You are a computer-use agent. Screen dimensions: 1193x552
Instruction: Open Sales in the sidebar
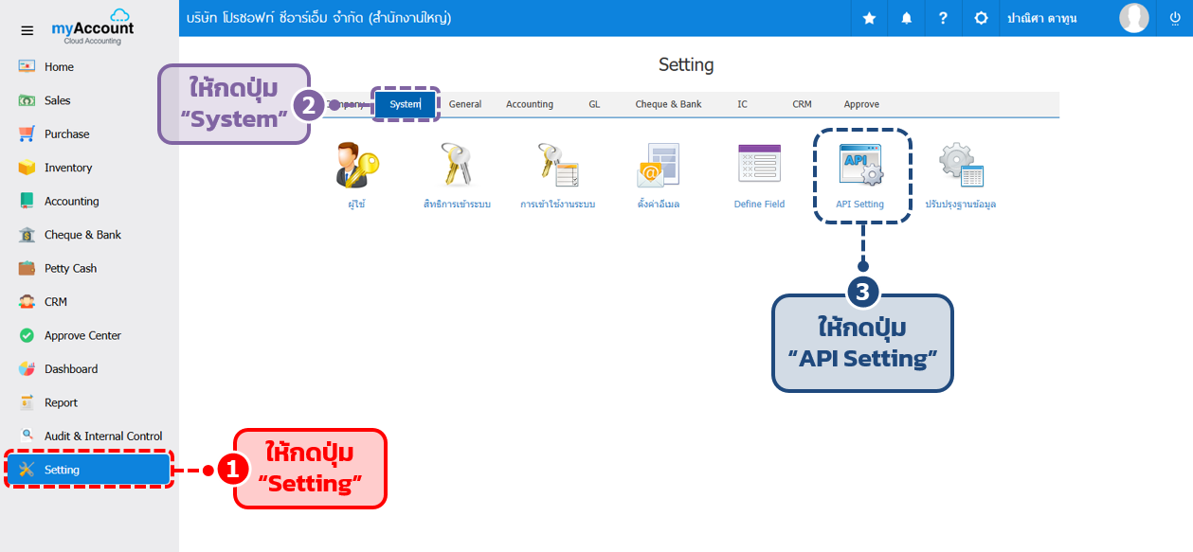pyautogui.click(x=57, y=100)
